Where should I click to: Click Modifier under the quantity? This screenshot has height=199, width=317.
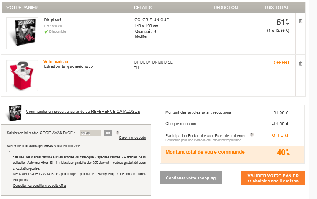pos(141,37)
